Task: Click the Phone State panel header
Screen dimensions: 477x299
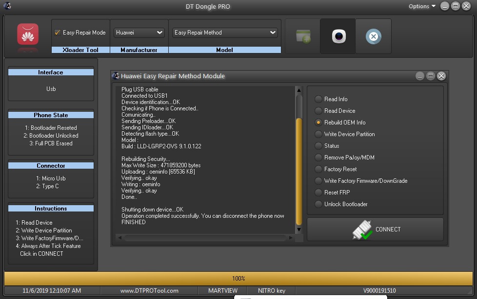Action: click(x=51, y=115)
